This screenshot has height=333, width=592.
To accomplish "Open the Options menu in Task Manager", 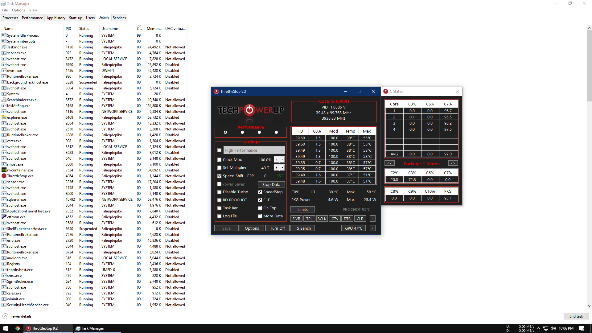I will click(x=18, y=10).
